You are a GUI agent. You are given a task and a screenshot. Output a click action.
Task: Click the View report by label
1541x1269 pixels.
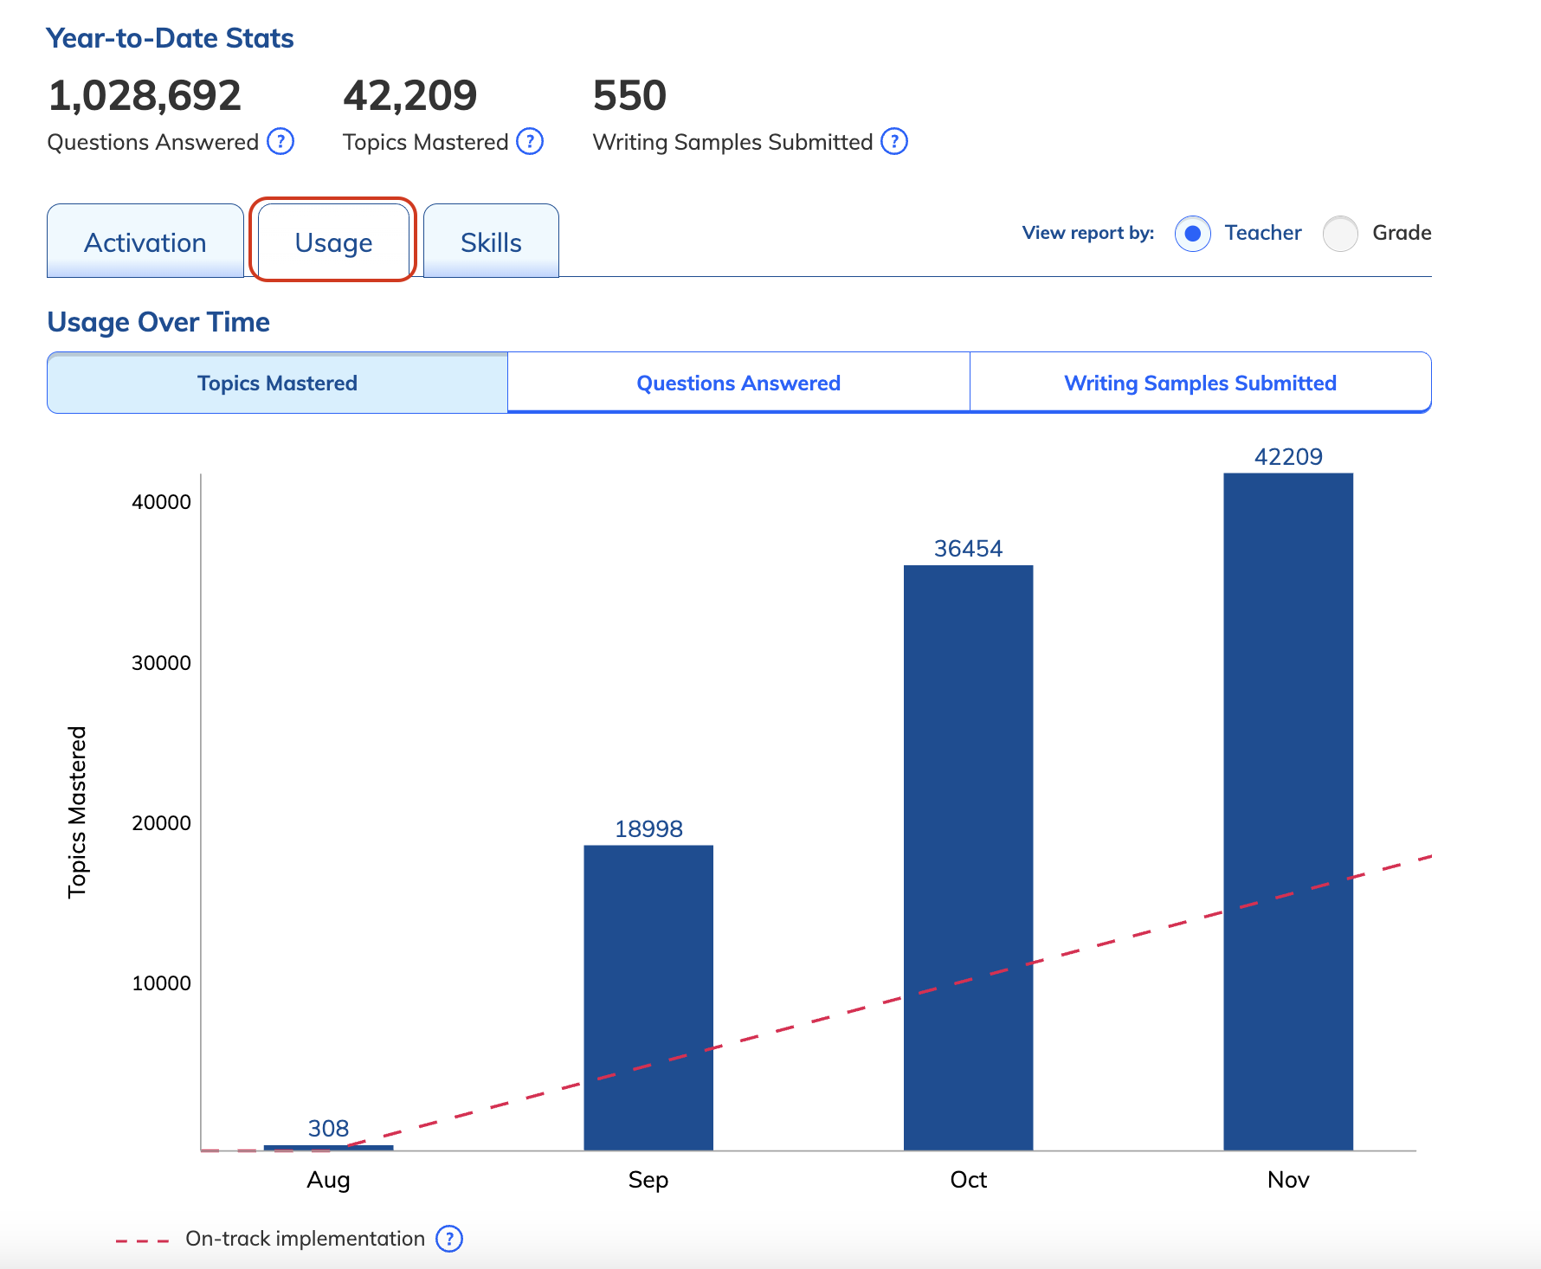coord(1088,233)
